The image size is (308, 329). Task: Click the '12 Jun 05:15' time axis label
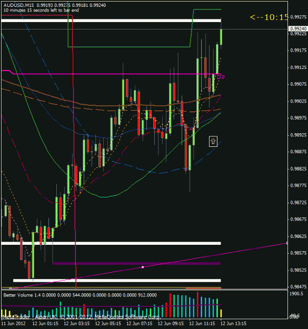click(108, 323)
